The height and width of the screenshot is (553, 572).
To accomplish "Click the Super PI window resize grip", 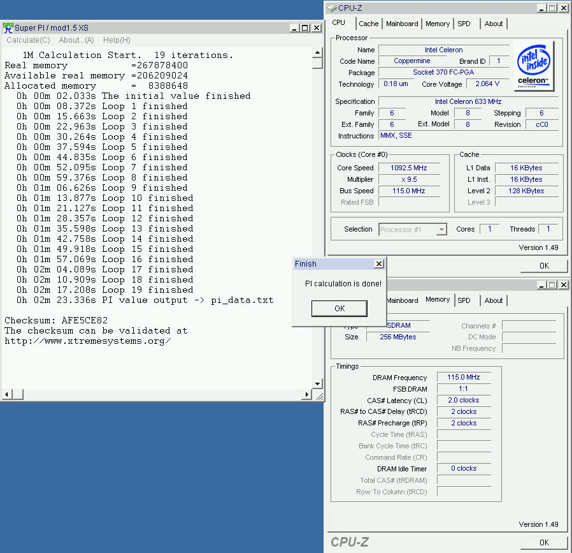I will click(319, 396).
